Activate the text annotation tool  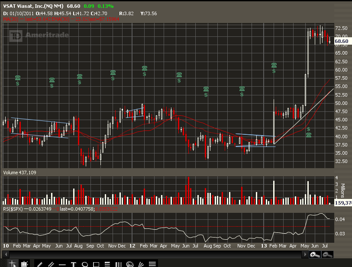74,264
